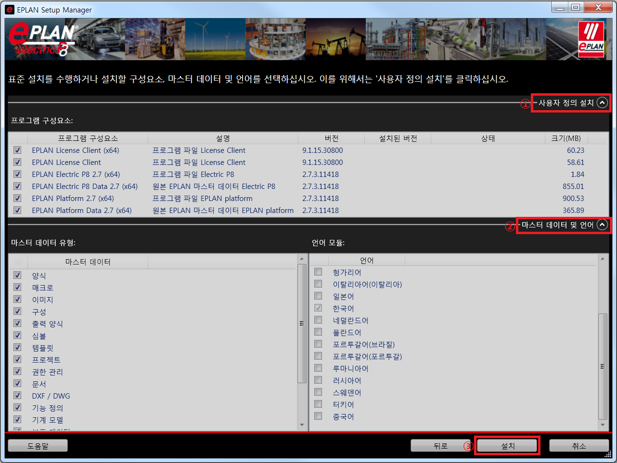Image resolution: width=617 pixels, height=463 pixels.
Task: Toggle EPLAN Platform Data 2.7 checkbox
Action: pos(17,210)
